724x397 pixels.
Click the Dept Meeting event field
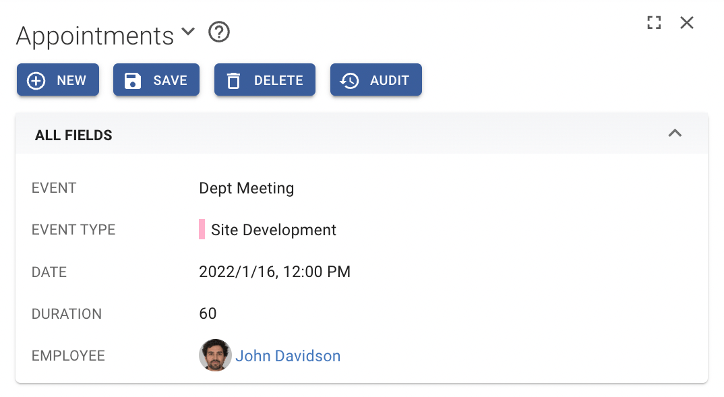(x=246, y=188)
